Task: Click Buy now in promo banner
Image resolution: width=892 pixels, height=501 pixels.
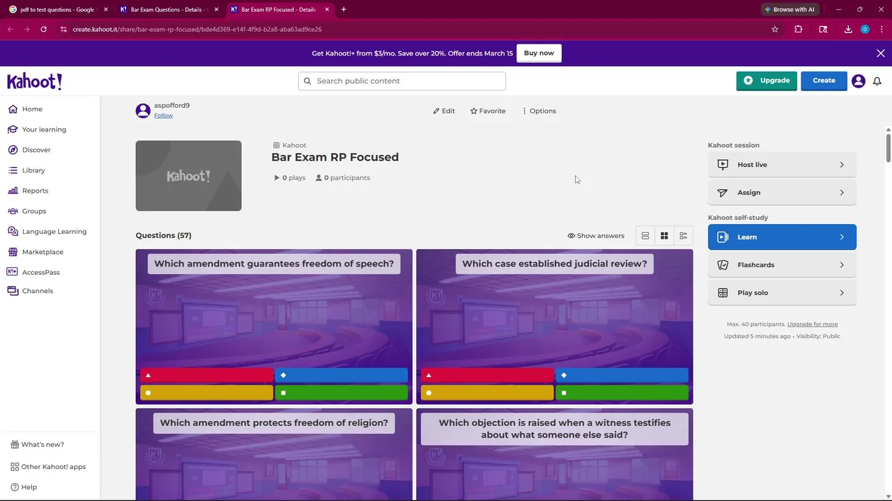Action: 539,53
